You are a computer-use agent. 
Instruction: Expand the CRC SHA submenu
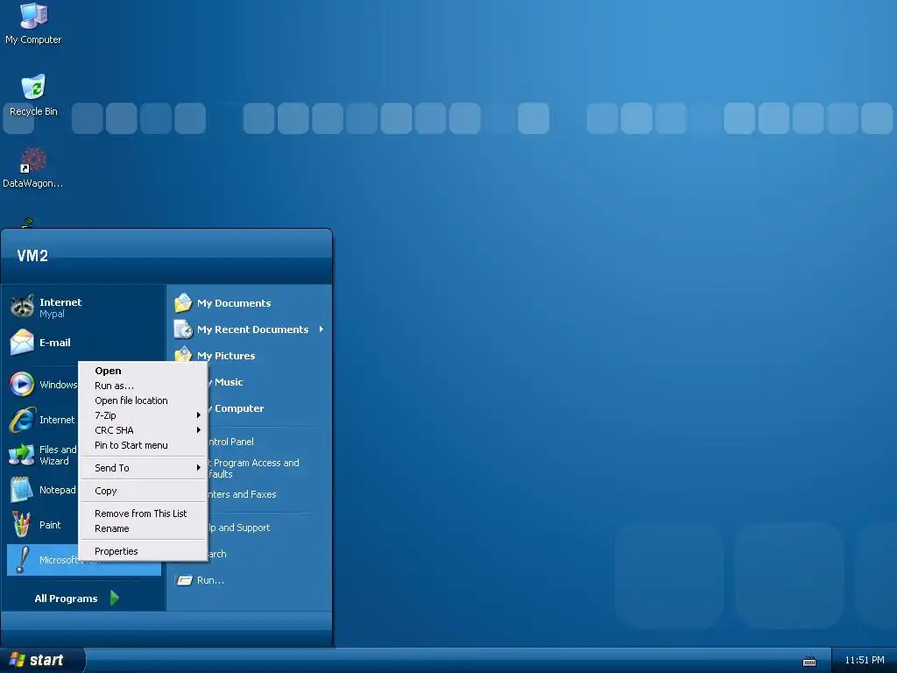pos(144,430)
